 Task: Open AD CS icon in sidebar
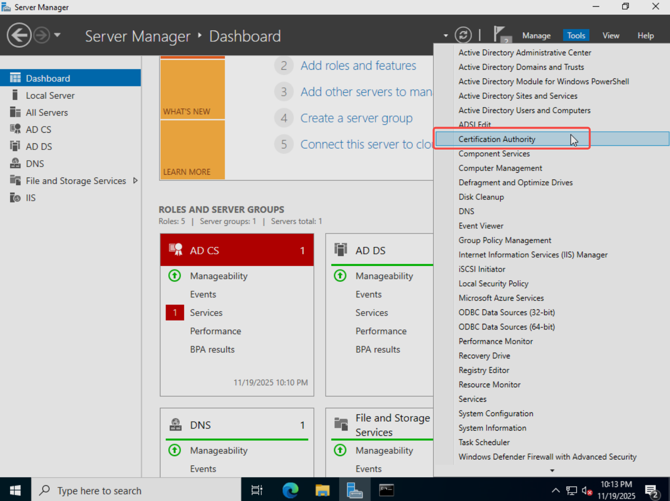point(15,129)
